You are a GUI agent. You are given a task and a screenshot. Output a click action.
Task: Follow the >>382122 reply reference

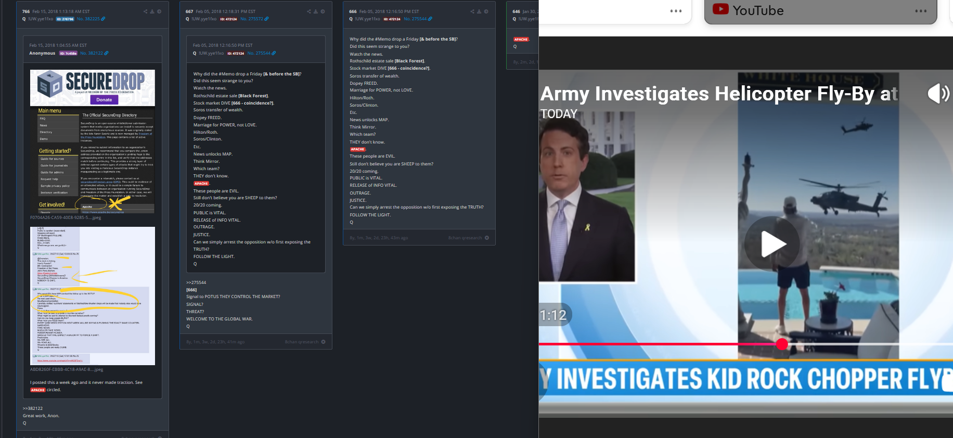coord(33,408)
